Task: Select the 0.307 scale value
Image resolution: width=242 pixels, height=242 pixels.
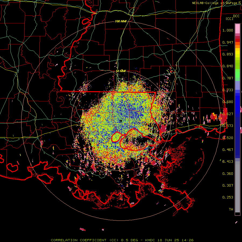Action: tap(228, 185)
